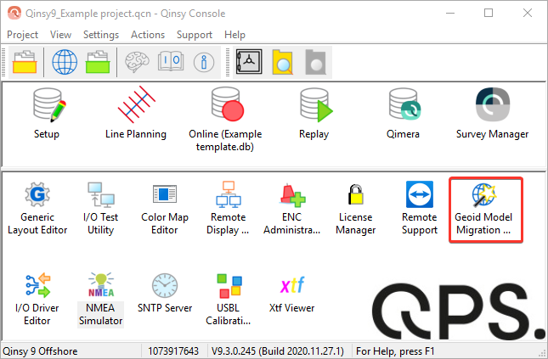Start Online with Example template.db

tap(225, 119)
